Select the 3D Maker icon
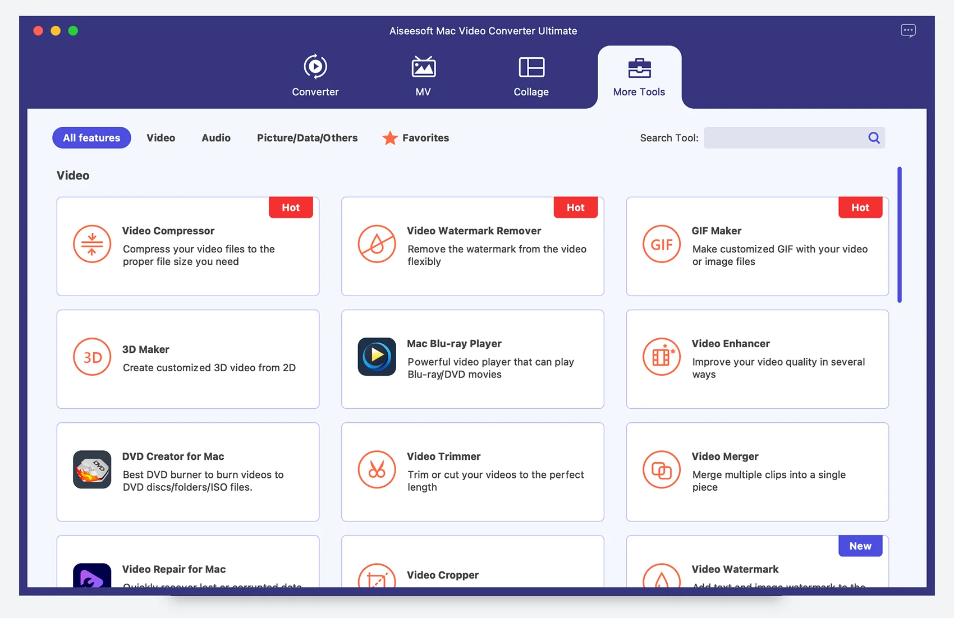Image resolution: width=954 pixels, height=618 pixels. coord(92,357)
